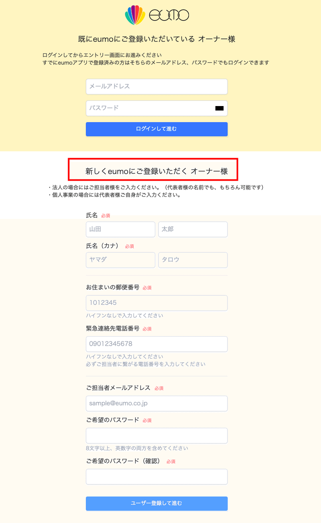Image resolution: width=321 pixels, height=523 pixels.
Task: Focus the パスワード login field
Action: coord(156,108)
